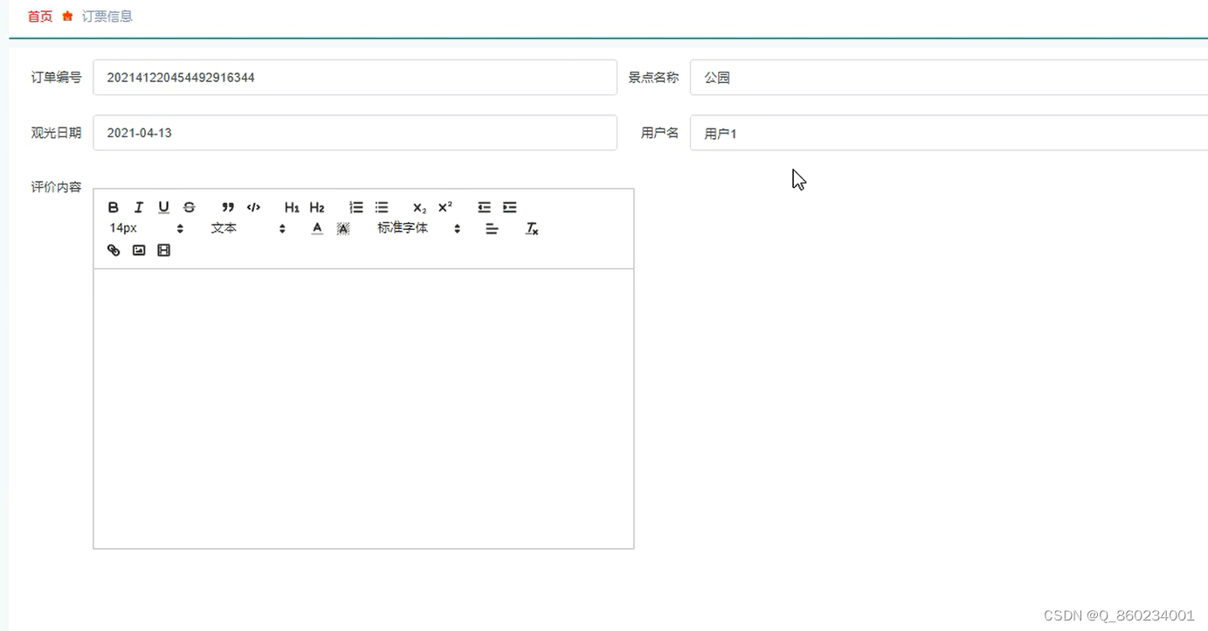Screen dimensions: 1208x631
Task: Click the 观光日期 date field
Action: coord(355,133)
